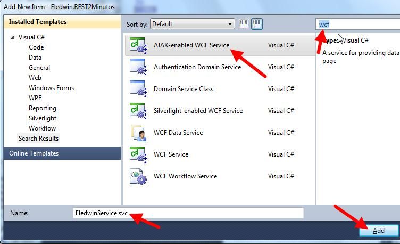Image resolution: width=400 pixels, height=244 pixels.
Task: Select the WCF Data Service label
Action: pos(178,133)
